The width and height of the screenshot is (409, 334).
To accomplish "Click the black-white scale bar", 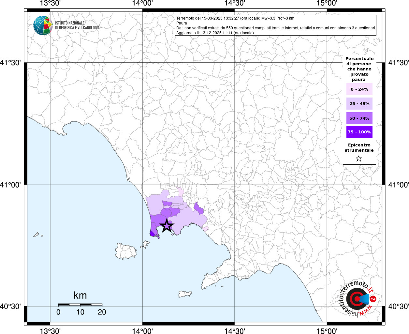I will click(x=80, y=305).
